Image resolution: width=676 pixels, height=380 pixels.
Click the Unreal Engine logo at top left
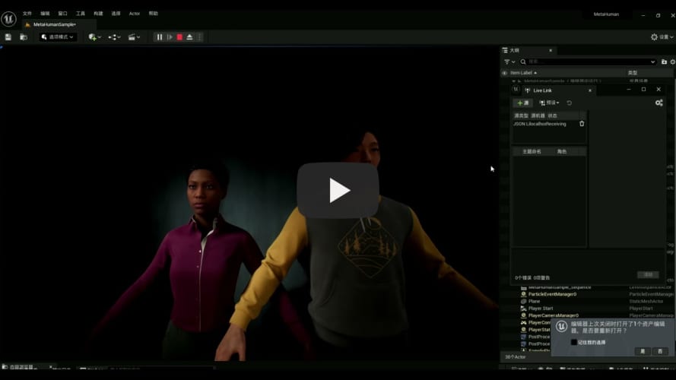[8, 18]
